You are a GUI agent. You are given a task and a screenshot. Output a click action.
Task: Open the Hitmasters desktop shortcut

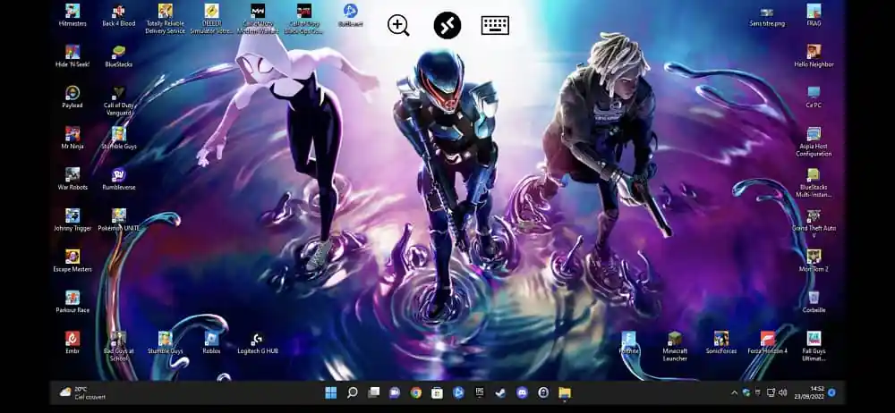[72, 15]
